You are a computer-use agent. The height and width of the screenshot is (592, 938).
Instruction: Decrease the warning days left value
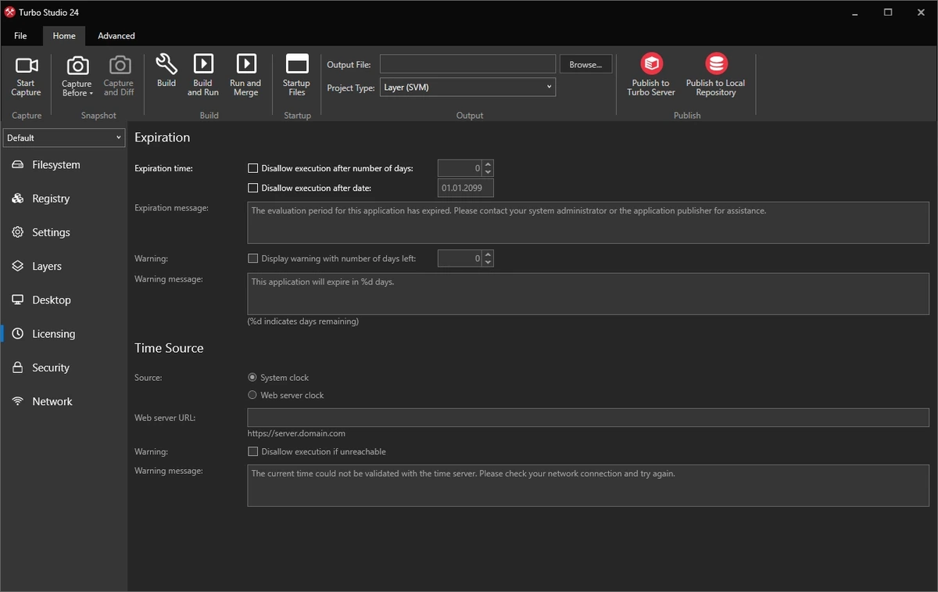pos(488,262)
